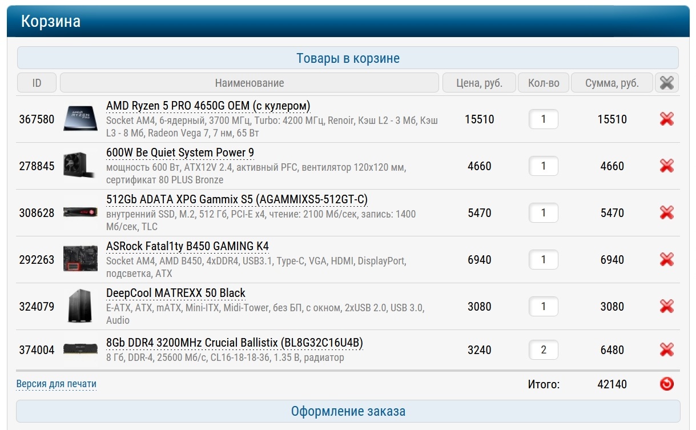
Task: Click product ID 308628
Action: point(37,213)
